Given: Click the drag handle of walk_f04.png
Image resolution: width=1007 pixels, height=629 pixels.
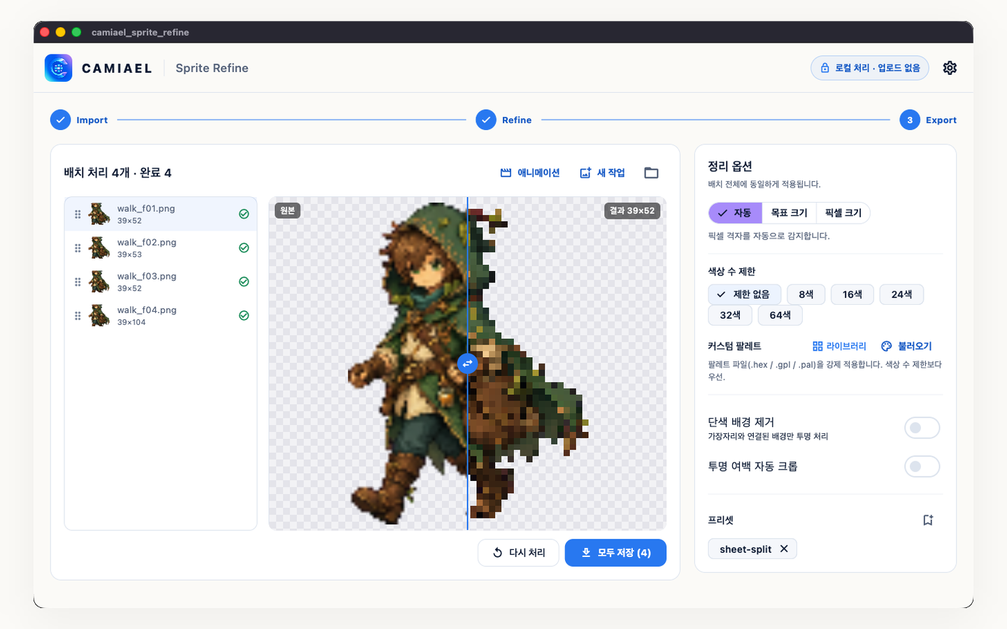Looking at the screenshot, I should tap(78, 316).
